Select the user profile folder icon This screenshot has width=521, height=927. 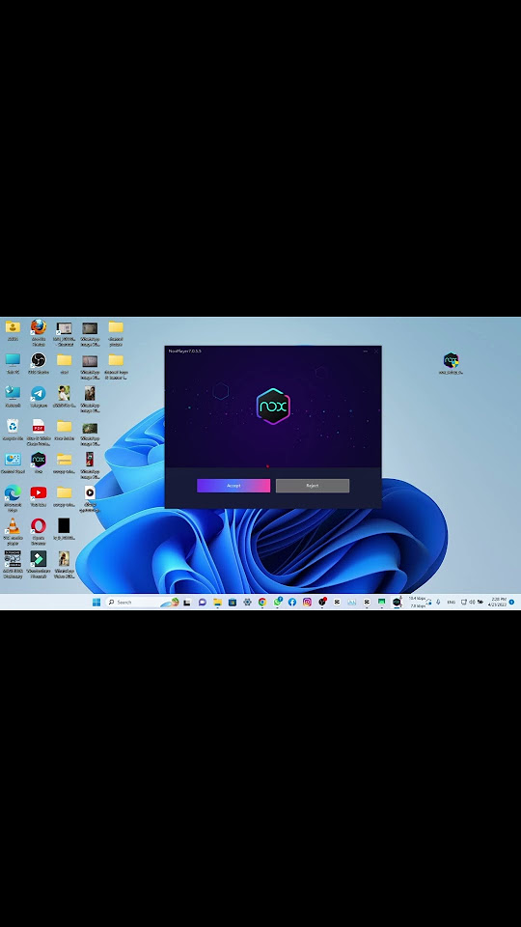(x=13, y=330)
